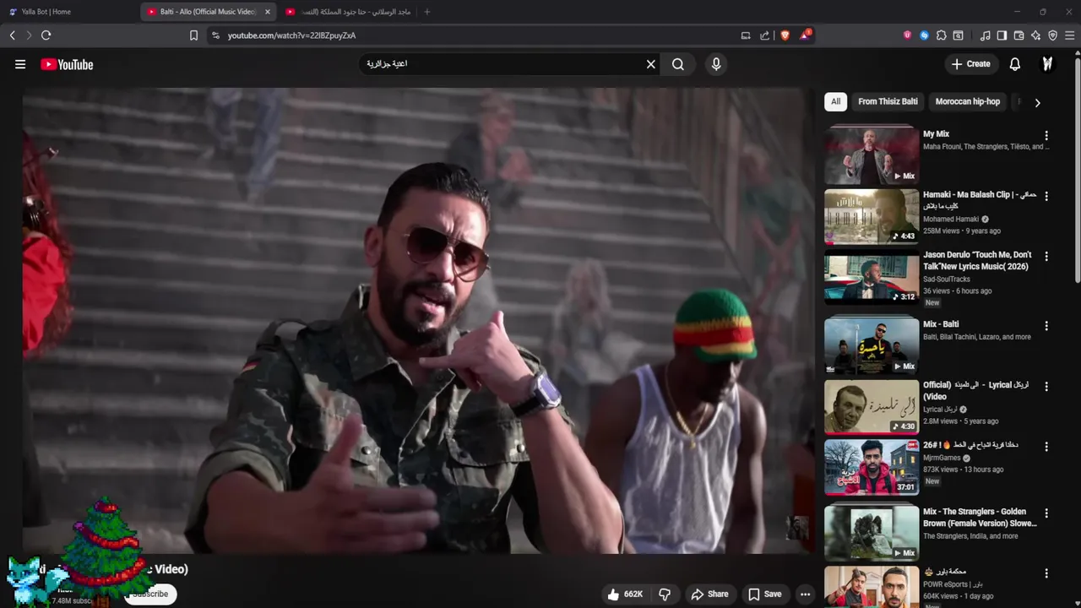Open options for My Mix
The image size is (1081, 608).
pos(1046,136)
